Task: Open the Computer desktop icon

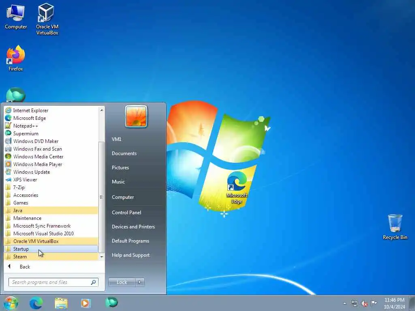Action: tap(16, 17)
